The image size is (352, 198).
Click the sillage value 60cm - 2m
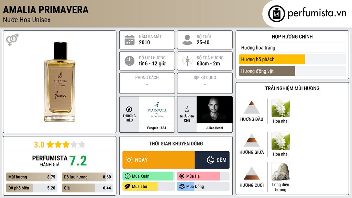(208, 64)
